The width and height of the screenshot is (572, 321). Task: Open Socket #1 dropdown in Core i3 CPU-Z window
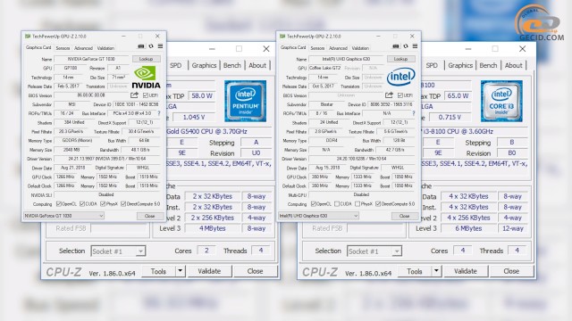374,251
